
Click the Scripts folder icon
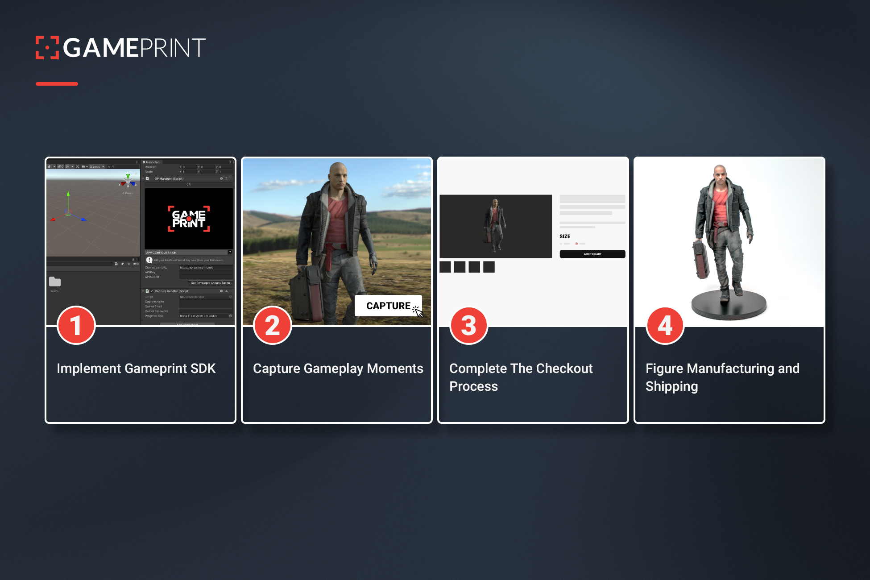55,282
